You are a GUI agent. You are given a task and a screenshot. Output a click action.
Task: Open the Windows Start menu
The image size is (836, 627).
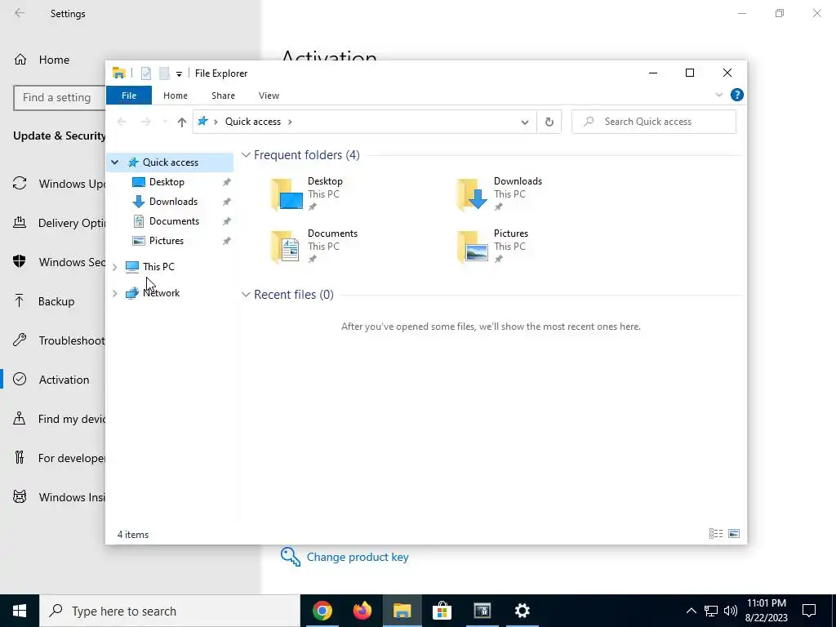(20, 611)
